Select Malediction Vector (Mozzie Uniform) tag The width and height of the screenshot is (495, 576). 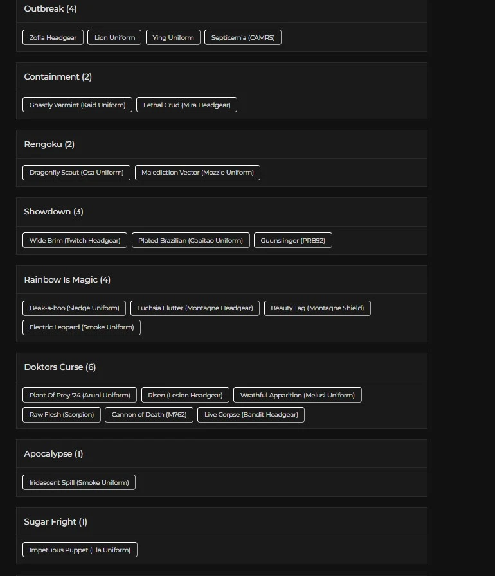click(x=197, y=173)
